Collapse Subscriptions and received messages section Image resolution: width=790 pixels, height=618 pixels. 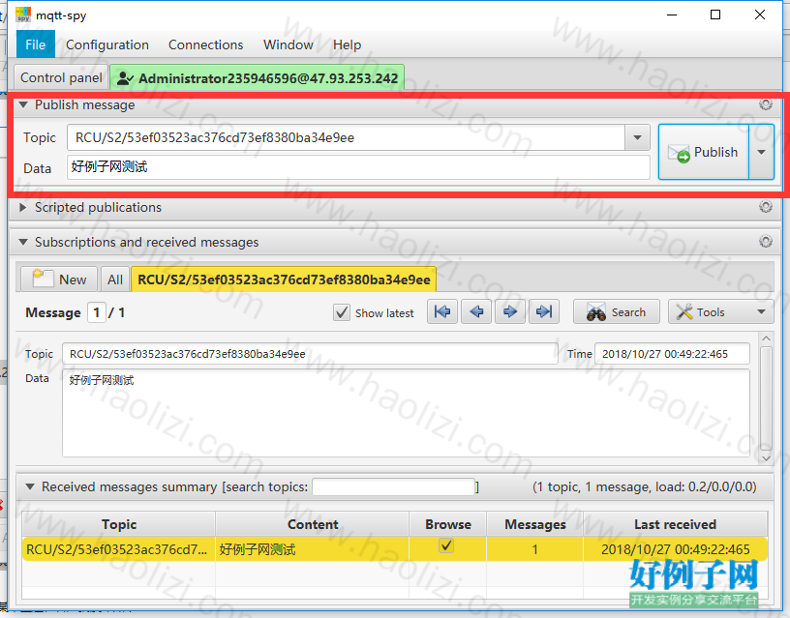point(22,242)
